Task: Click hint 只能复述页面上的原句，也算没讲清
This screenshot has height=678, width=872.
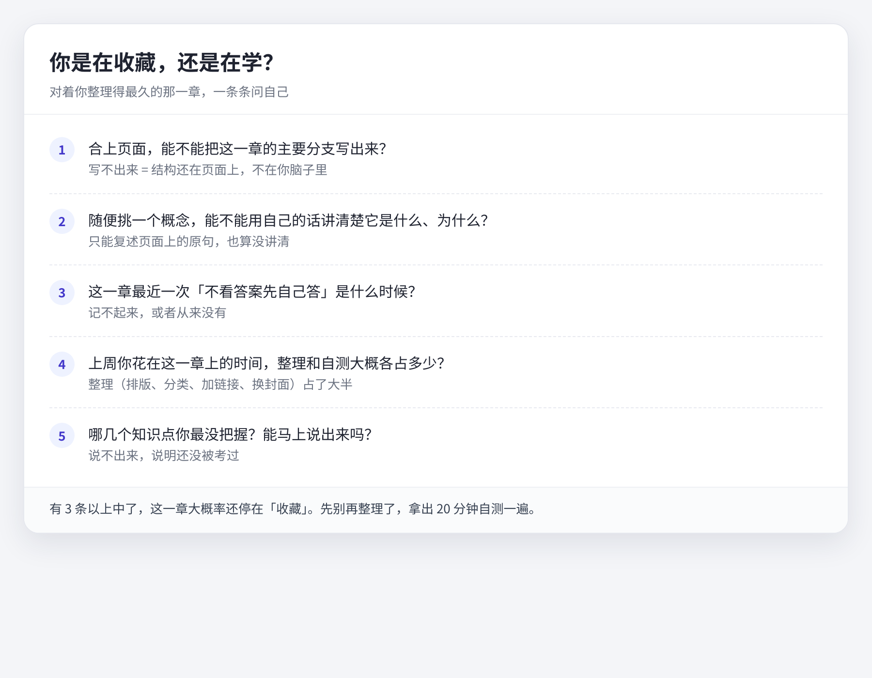Action: coord(189,241)
